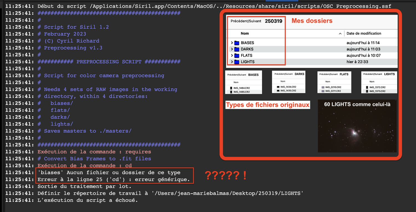Toggle the sort arrow in the Nom column header
Viewport: 416px width, 212px height.
340,34
